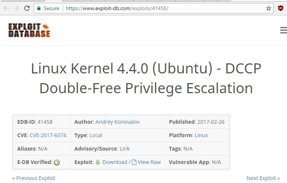Screen dimensions: 287x183
Task: Go to the Previous Exploit
Action: click(x=34, y=178)
